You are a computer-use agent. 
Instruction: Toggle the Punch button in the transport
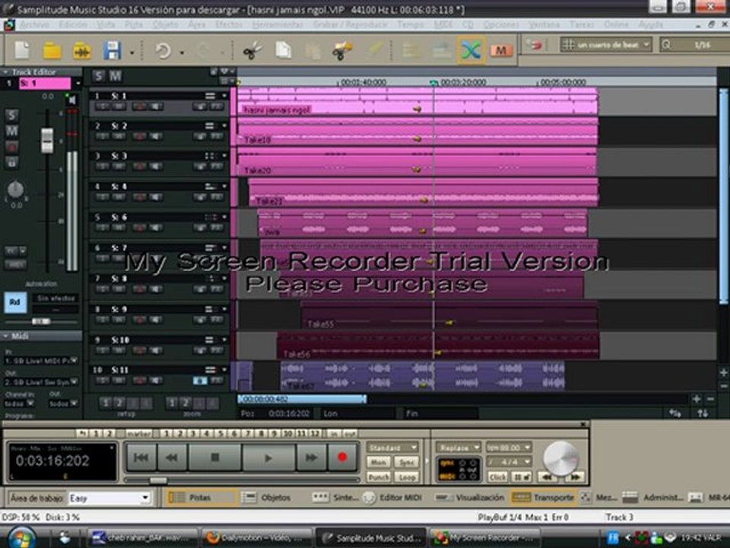coord(379,477)
